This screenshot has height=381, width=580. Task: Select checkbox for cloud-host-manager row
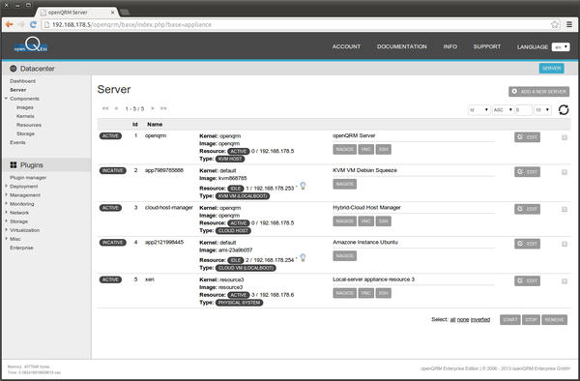[565, 209]
